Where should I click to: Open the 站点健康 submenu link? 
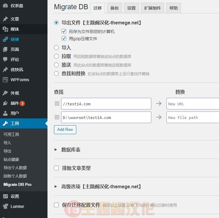[x=11, y=159]
